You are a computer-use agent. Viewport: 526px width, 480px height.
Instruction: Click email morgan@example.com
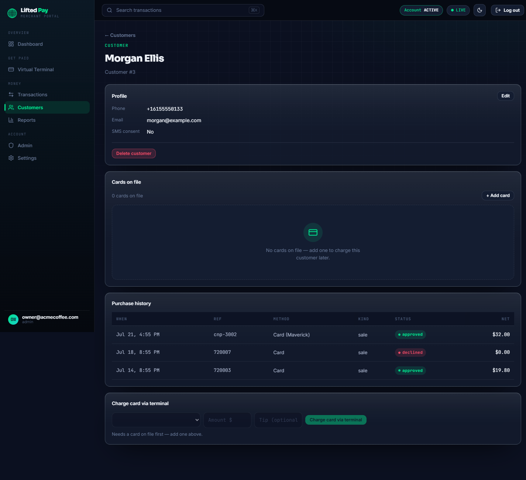click(174, 121)
